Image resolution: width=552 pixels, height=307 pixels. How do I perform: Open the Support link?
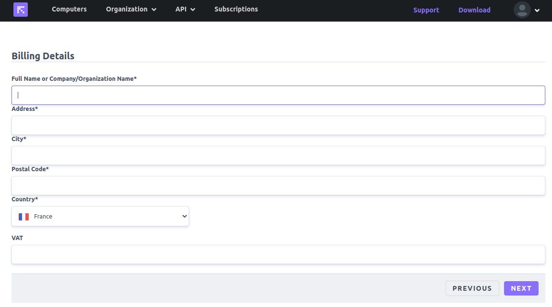[x=426, y=10]
